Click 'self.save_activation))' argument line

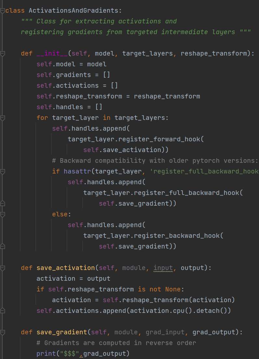pos(126,150)
